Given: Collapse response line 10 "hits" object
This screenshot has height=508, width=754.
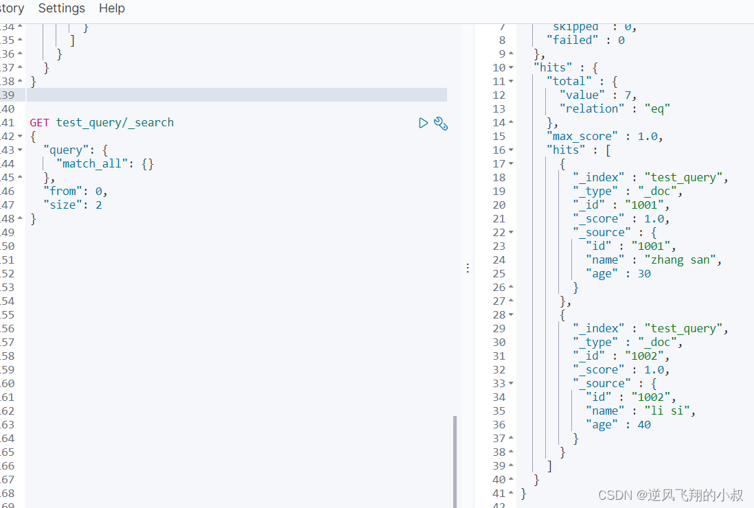Looking at the screenshot, I should coord(511,68).
